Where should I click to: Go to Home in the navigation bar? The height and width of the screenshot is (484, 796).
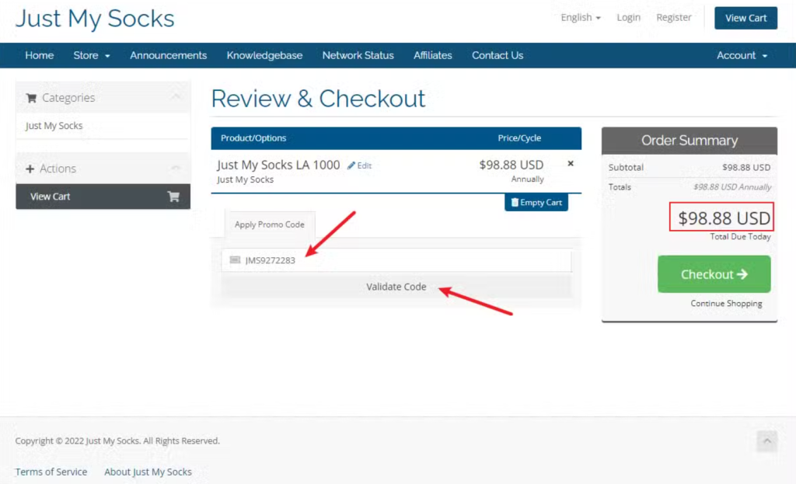[x=40, y=55]
